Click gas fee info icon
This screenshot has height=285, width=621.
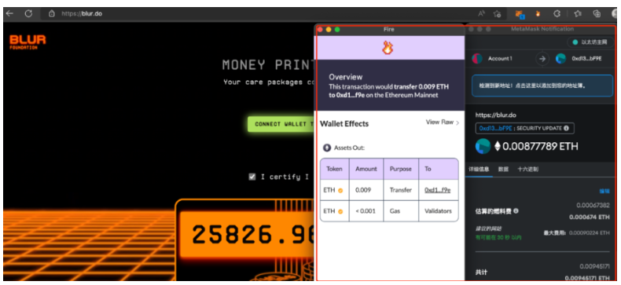pyautogui.click(x=516, y=211)
